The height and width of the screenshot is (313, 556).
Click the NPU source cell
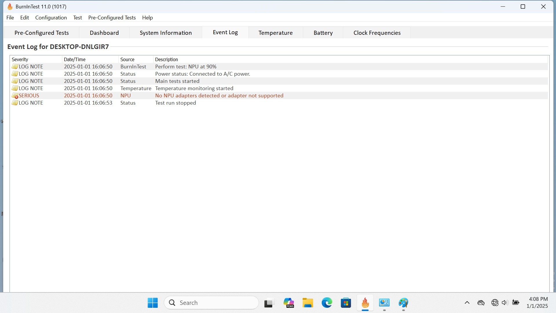126,96
